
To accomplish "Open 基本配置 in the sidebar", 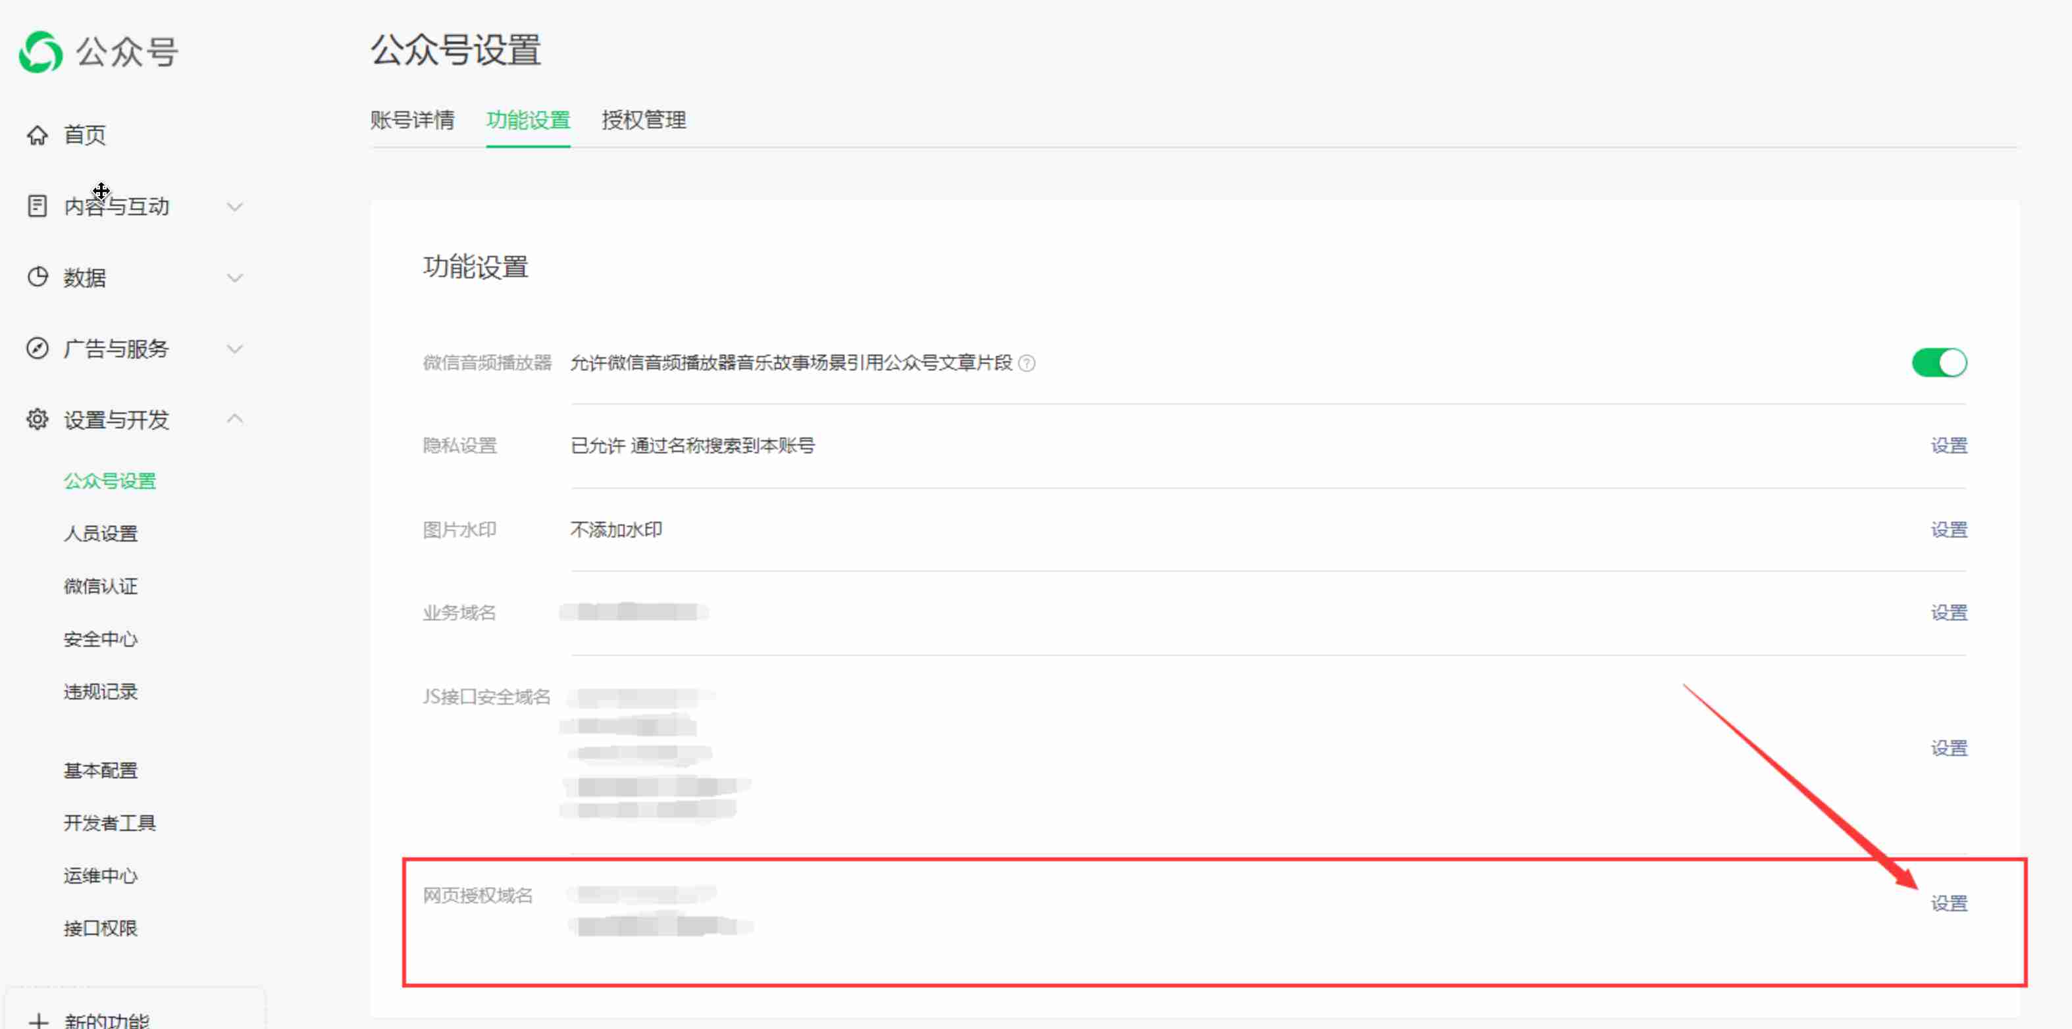I will 101,770.
